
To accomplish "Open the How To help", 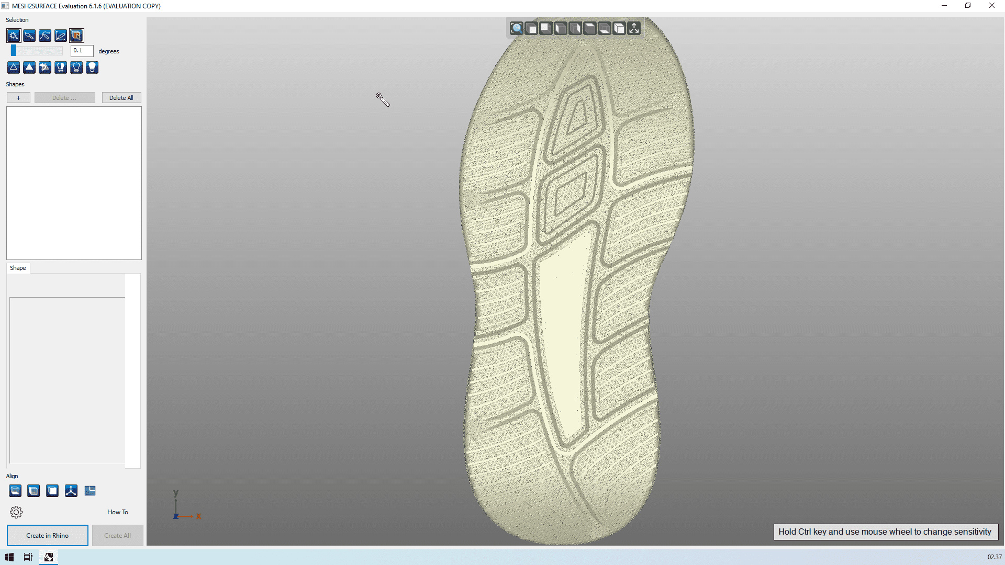I will tap(117, 512).
